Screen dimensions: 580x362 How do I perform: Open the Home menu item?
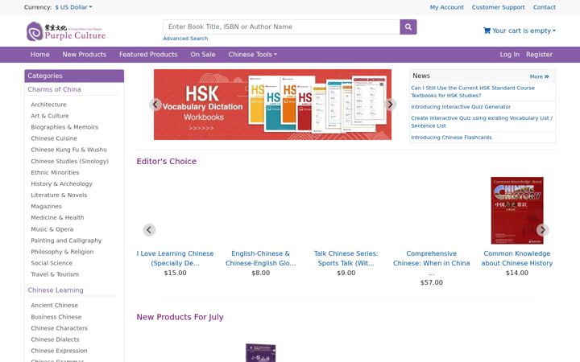(x=40, y=55)
